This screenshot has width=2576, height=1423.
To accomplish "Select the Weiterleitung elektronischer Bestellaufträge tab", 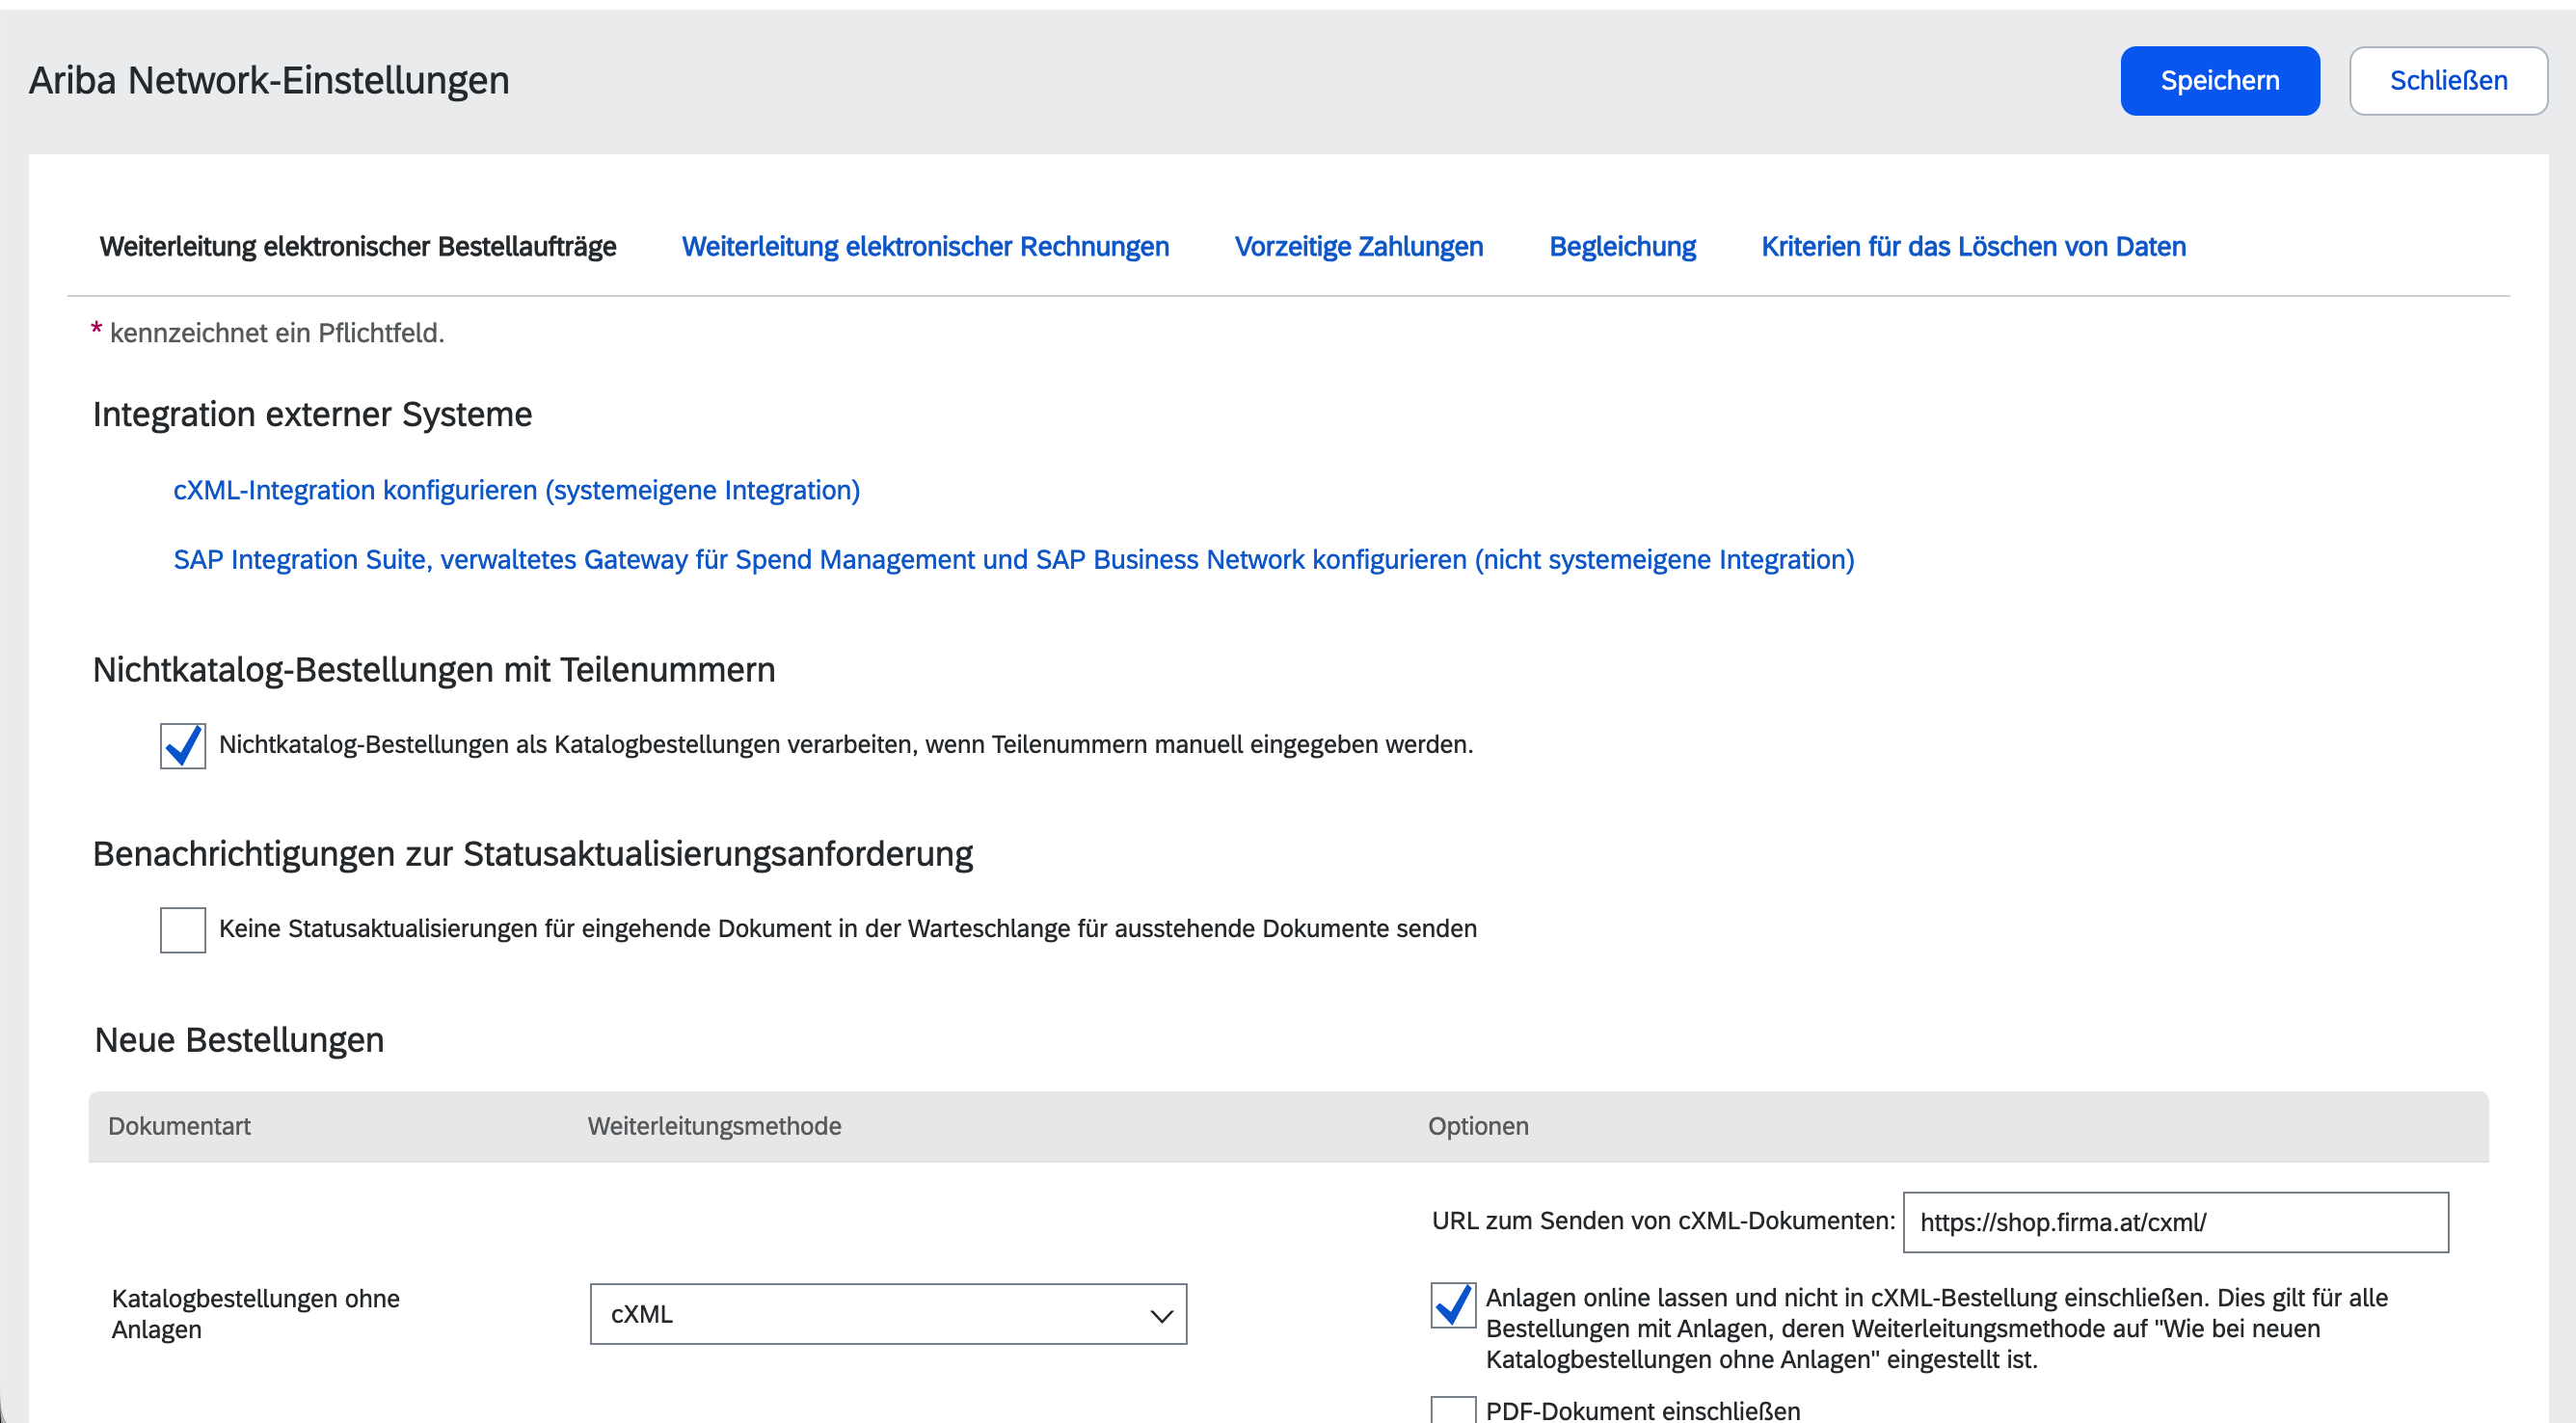I will (x=358, y=247).
